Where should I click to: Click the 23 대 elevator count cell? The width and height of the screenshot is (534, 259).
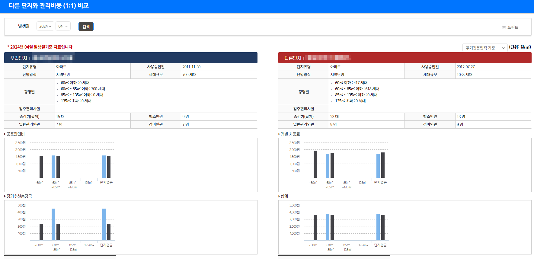pyautogui.click(x=366, y=117)
